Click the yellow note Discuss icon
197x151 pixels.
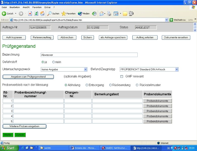125,14
